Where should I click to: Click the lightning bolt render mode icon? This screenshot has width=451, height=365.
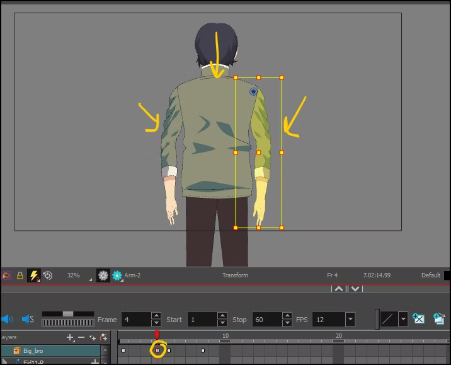[x=34, y=275]
